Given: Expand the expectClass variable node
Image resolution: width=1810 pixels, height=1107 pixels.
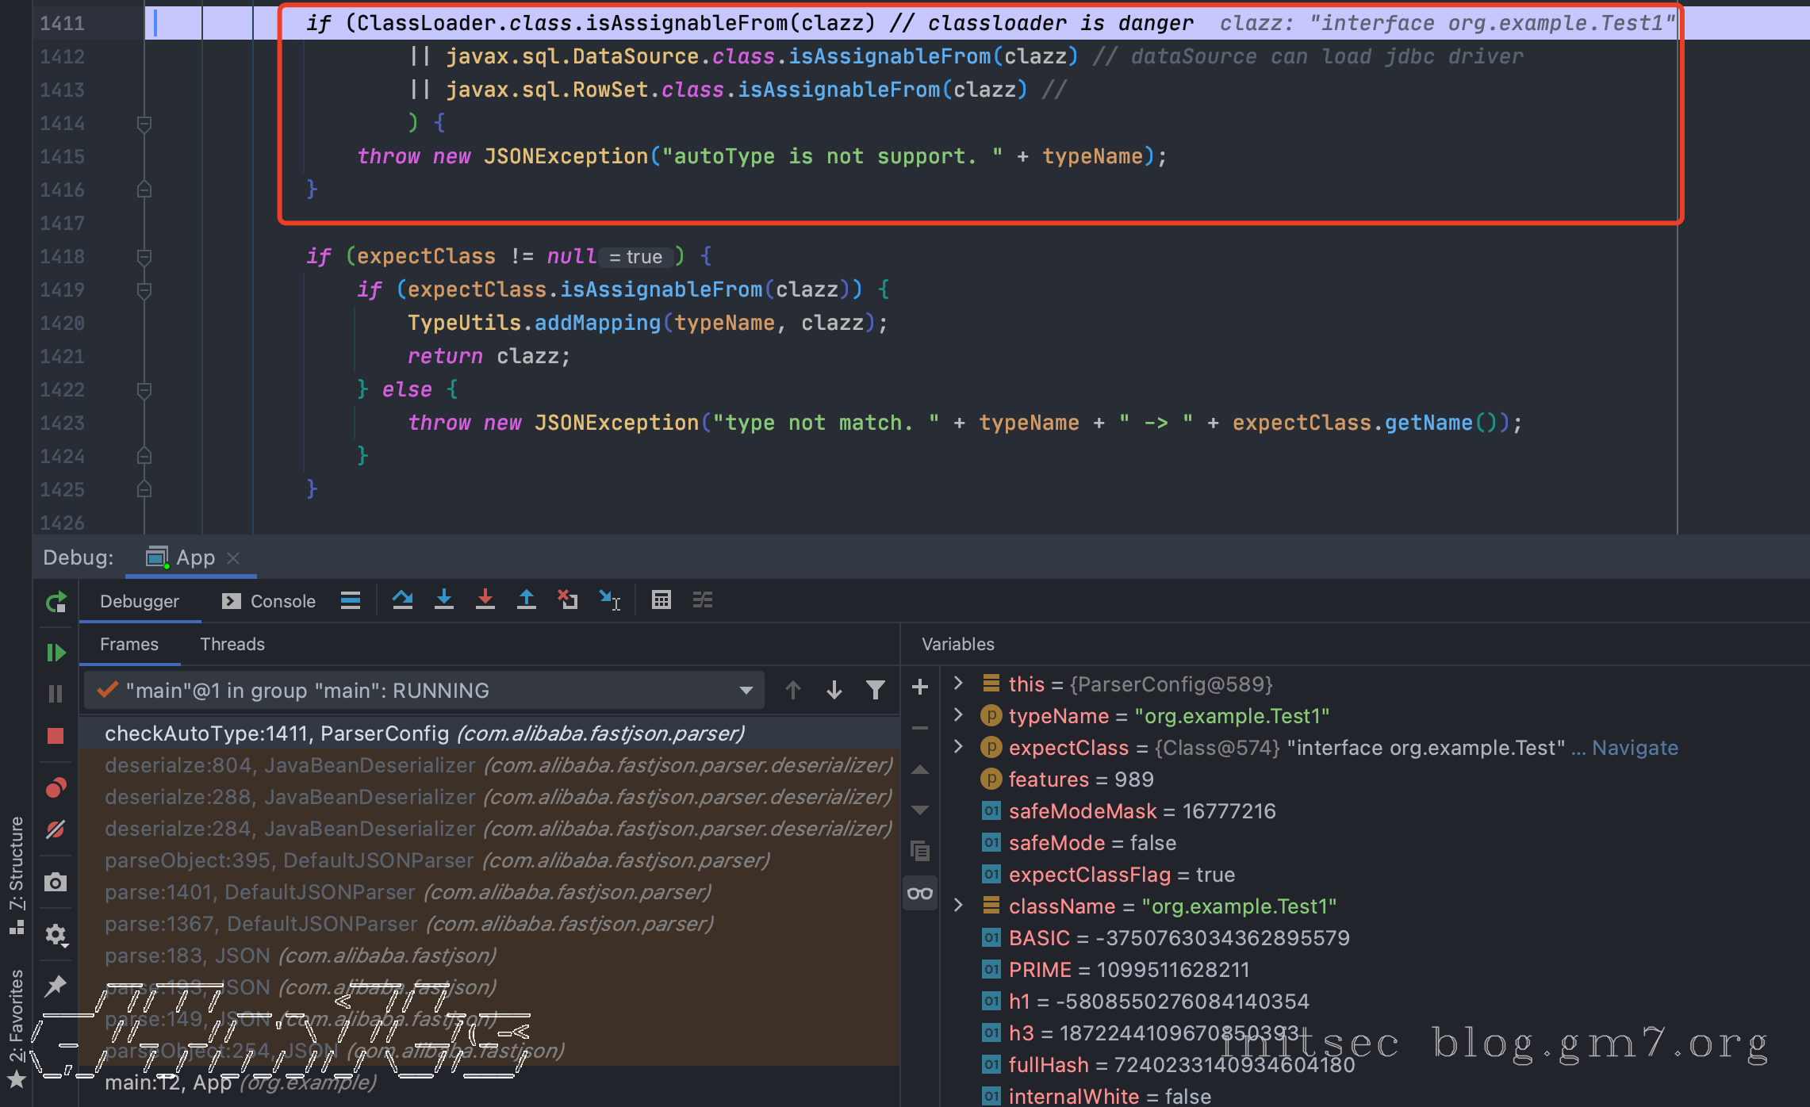Looking at the screenshot, I should point(958,747).
